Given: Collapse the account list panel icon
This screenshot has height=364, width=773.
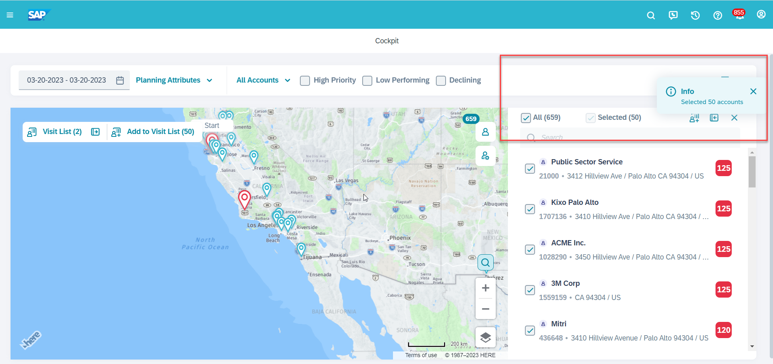Looking at the screenshot, I should point(714,118).
